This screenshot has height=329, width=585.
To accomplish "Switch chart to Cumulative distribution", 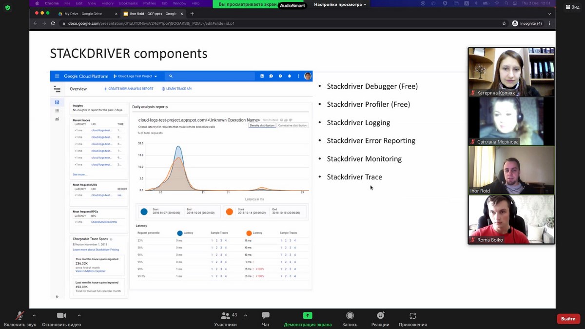I will pos(292,125).
